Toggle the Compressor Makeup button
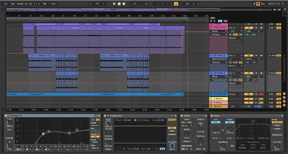The height and width of the screenshot is (154, 288). coord(172,120)
